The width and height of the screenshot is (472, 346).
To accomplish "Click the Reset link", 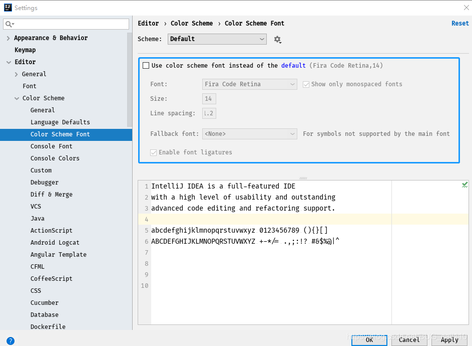I will (x=460, y=23).
